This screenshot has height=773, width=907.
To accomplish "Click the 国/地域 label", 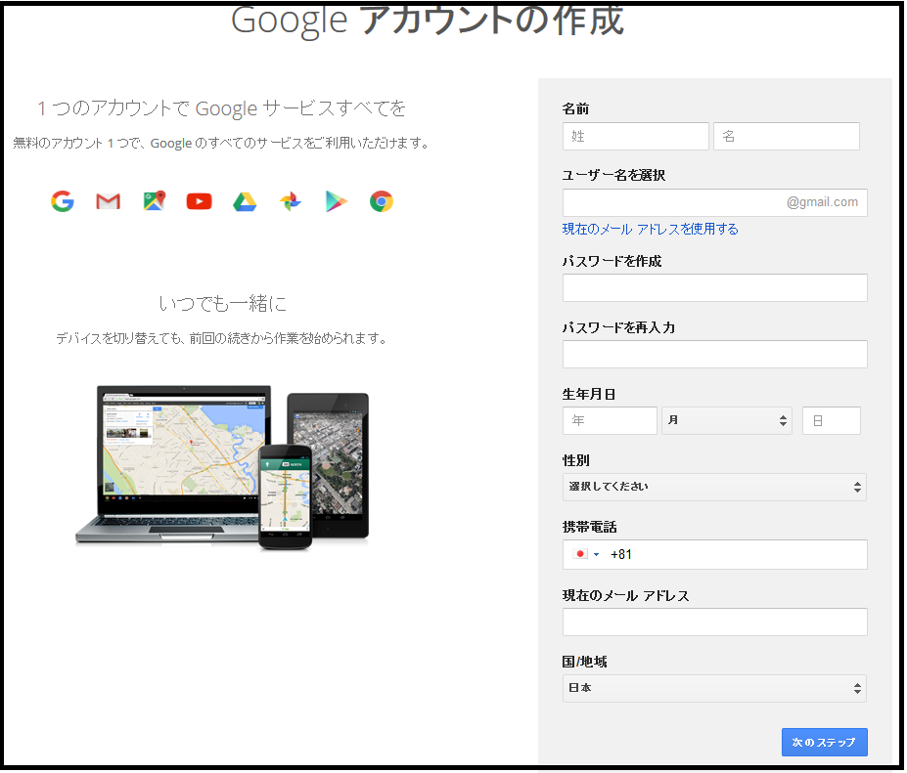I will click(585, 662).
